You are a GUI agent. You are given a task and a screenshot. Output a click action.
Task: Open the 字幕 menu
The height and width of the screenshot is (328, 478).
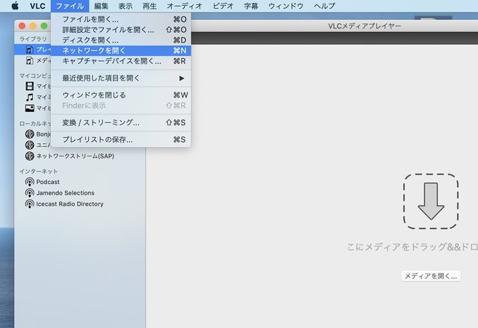pos(252,6)
